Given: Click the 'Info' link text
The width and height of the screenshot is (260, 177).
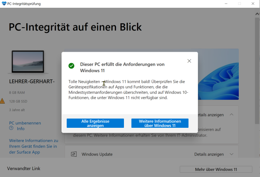Looking at the screenshot, I should pyautogui.click(x=20, y=129).
